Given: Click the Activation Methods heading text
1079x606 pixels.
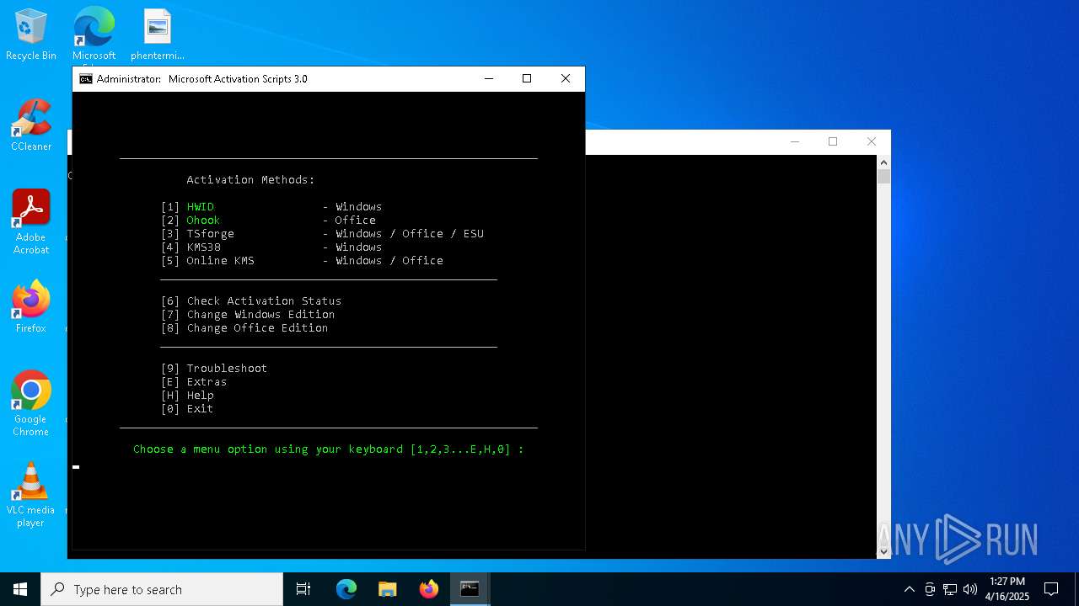Looking at the screenshot, I should point(250,179).
